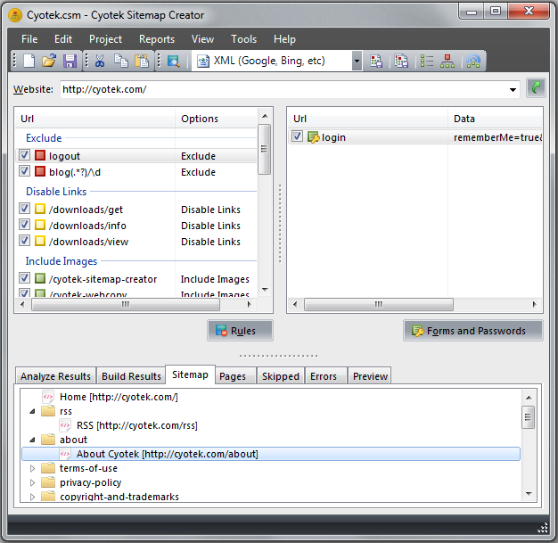Click the Exclude group header

tap(44, 138)
